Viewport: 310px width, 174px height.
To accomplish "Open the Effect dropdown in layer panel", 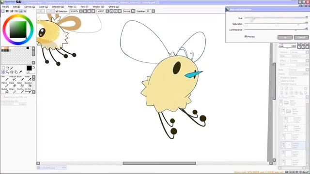I will [x=299, y=61].
